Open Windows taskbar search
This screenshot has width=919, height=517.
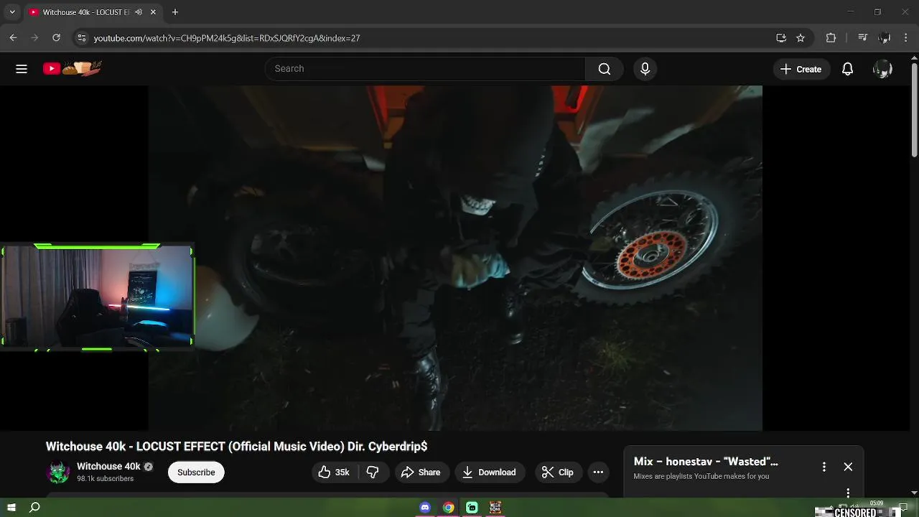click(x=34, y=508)
